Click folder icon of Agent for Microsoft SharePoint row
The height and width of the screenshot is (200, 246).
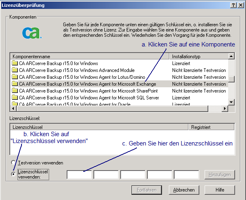pos(15,91)
